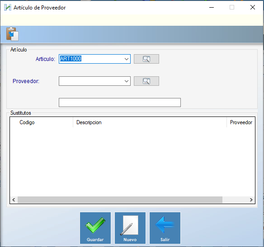This screenshot has height=247, width=264.
Task: Minimize the Artículo de Proveedor window
Action: tap(212, 7)
